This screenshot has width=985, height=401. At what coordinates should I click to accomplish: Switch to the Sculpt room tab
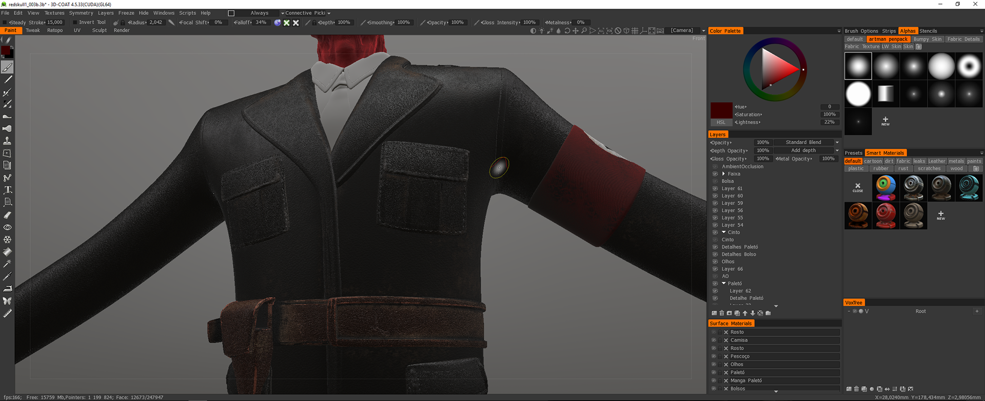[x=100, y=30]
